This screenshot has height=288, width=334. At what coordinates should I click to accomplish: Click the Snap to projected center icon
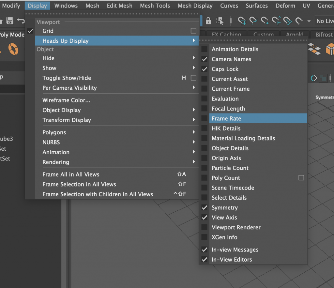277,21
